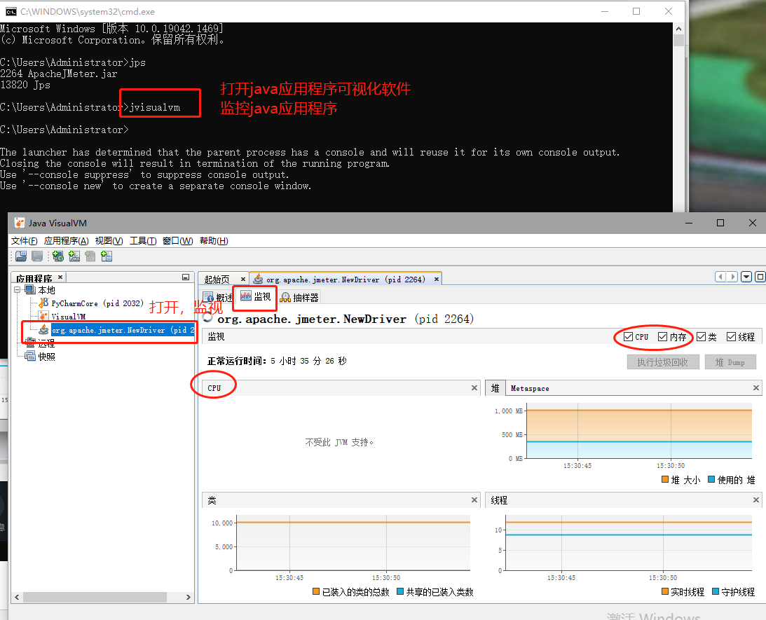Click the orange 堆 大小 legend swatch

(x=665, y=479)
